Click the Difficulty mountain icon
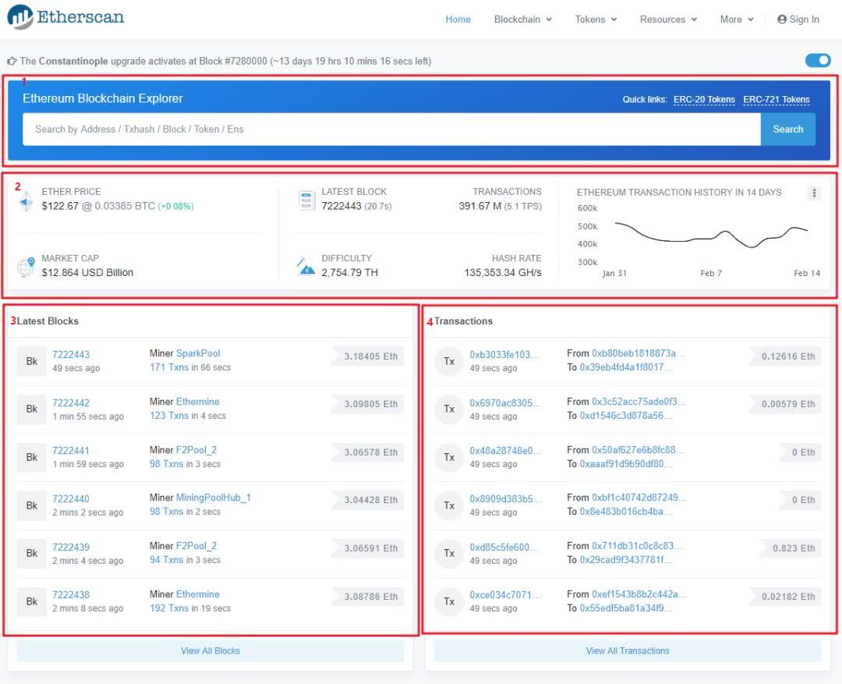 point(306,266)
